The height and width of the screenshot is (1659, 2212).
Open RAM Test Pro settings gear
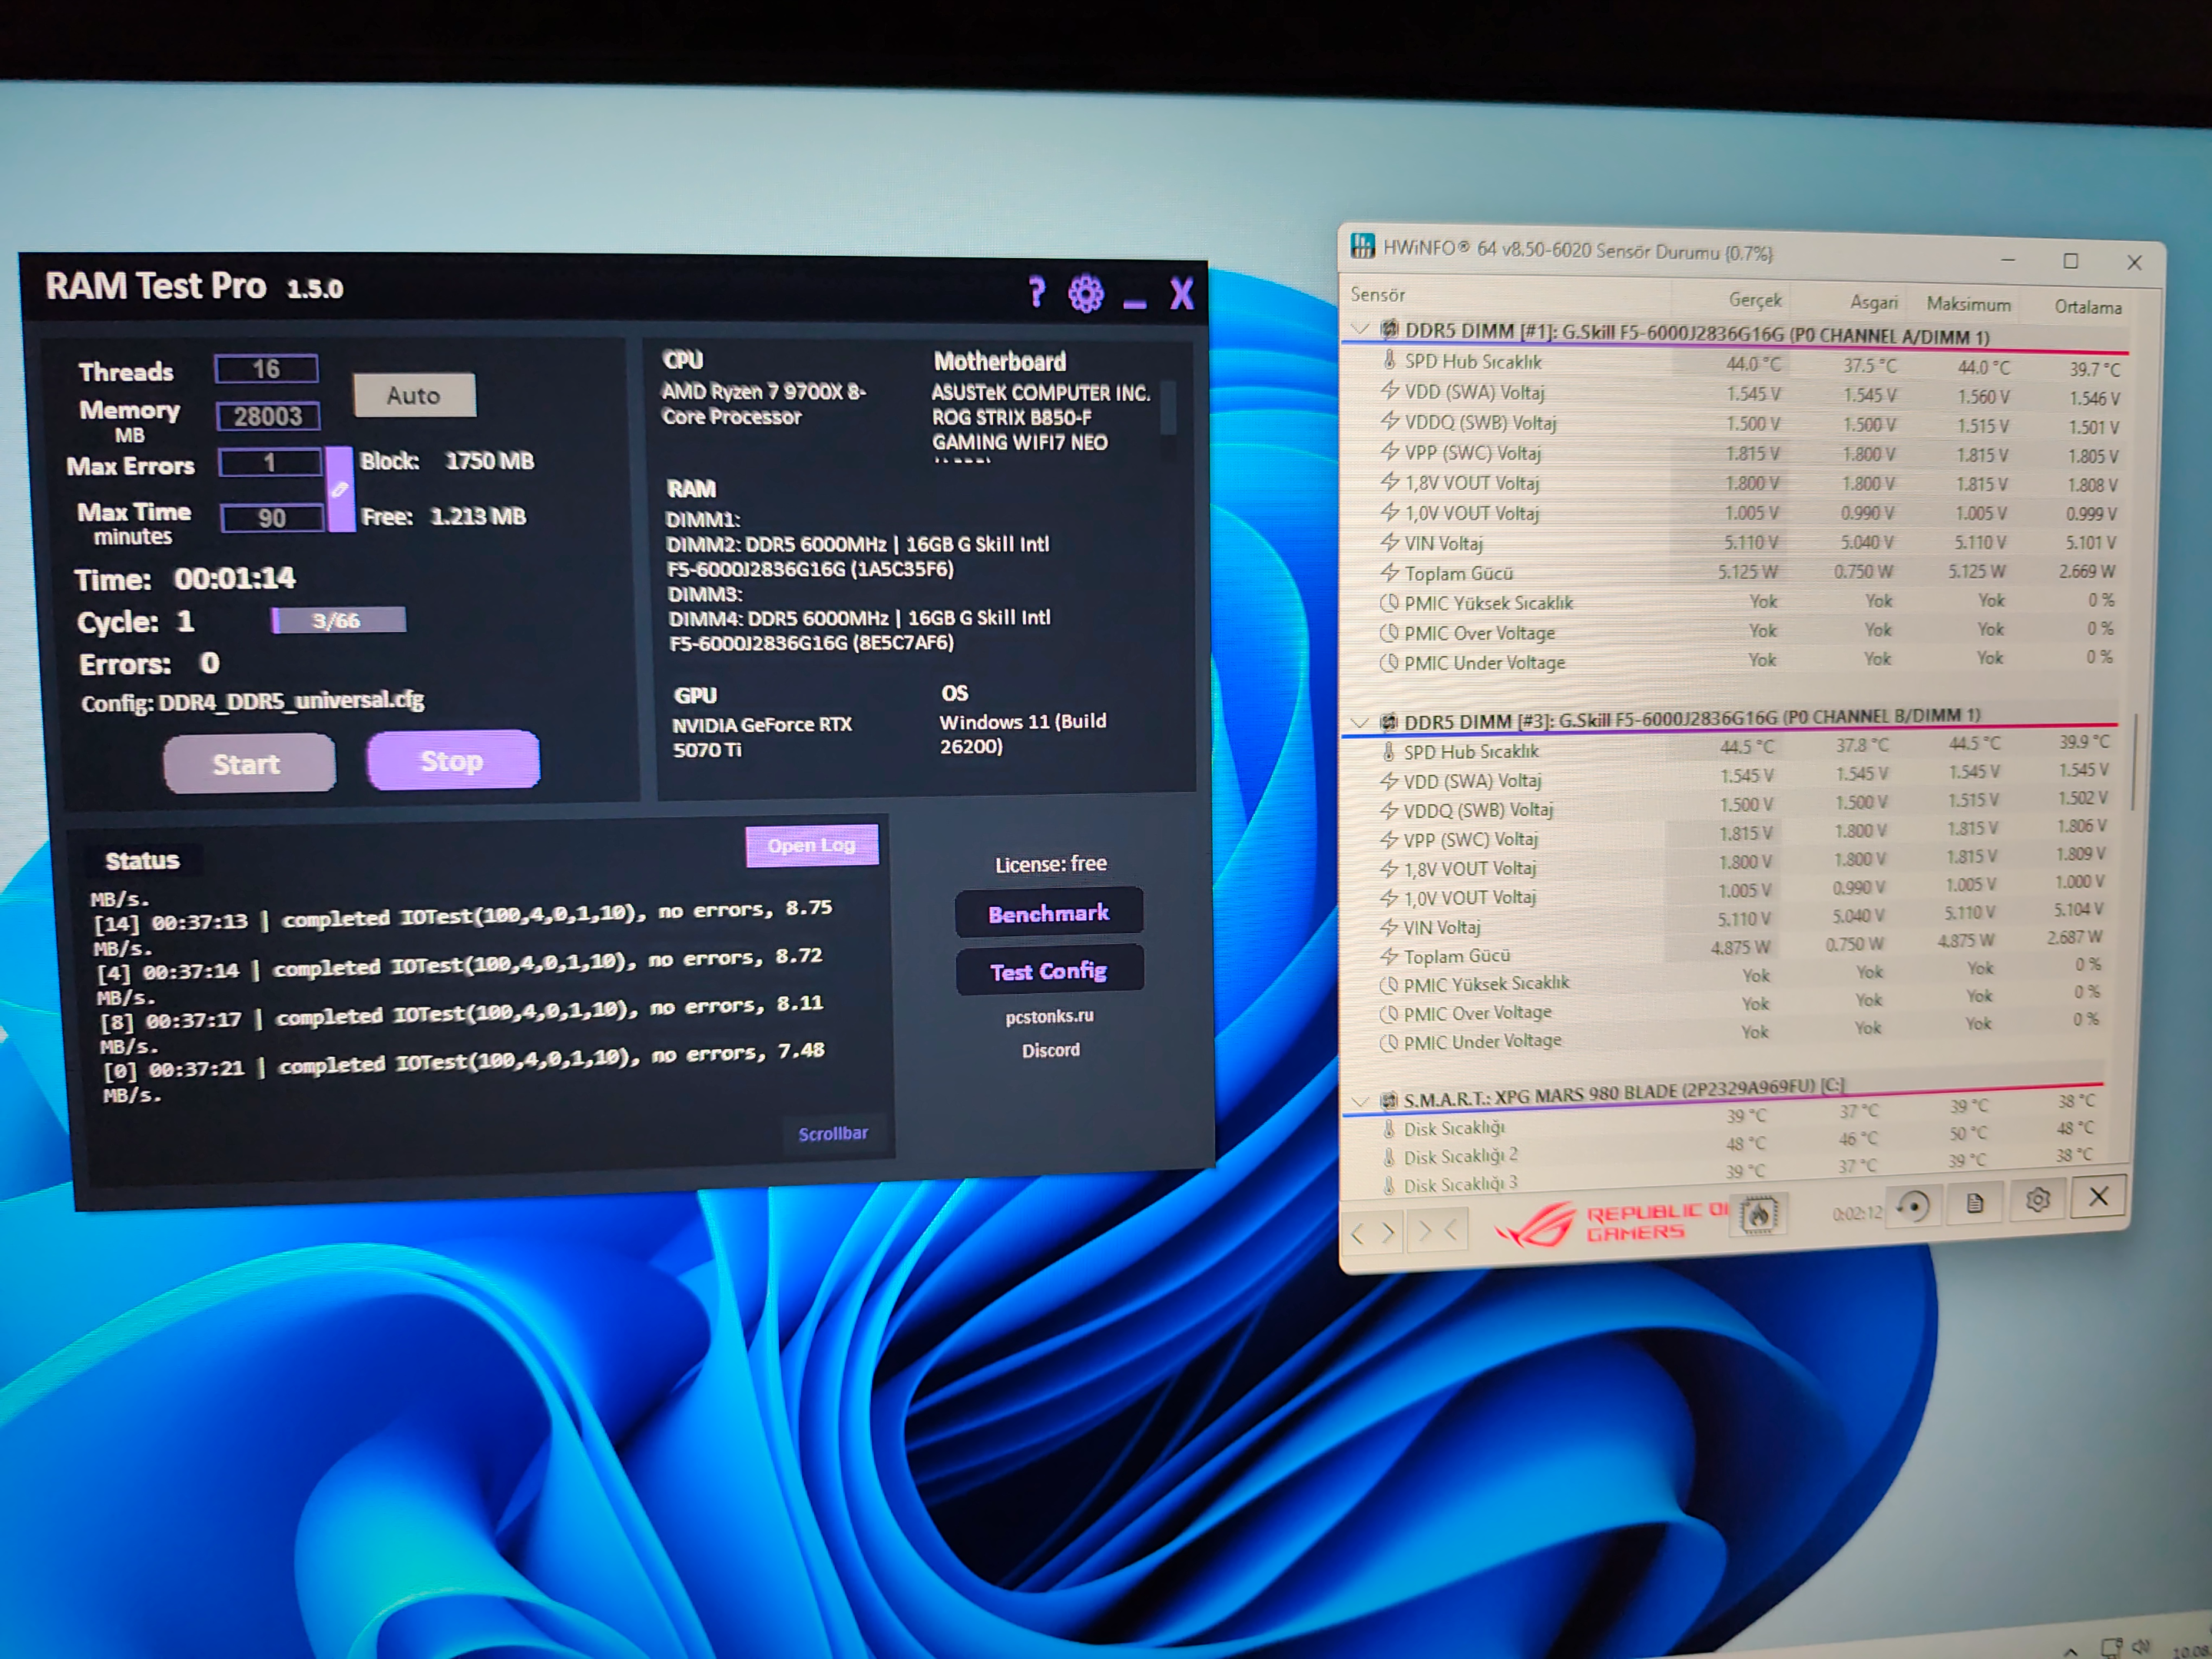point(1086,294)
